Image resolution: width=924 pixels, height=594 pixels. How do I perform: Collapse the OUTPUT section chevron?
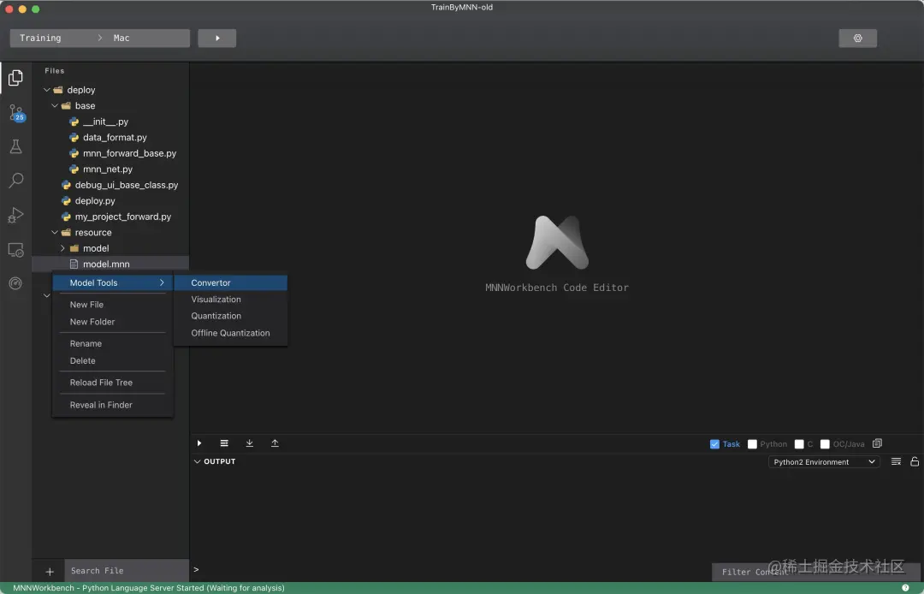pyautogui.click(x=197, y=461)
